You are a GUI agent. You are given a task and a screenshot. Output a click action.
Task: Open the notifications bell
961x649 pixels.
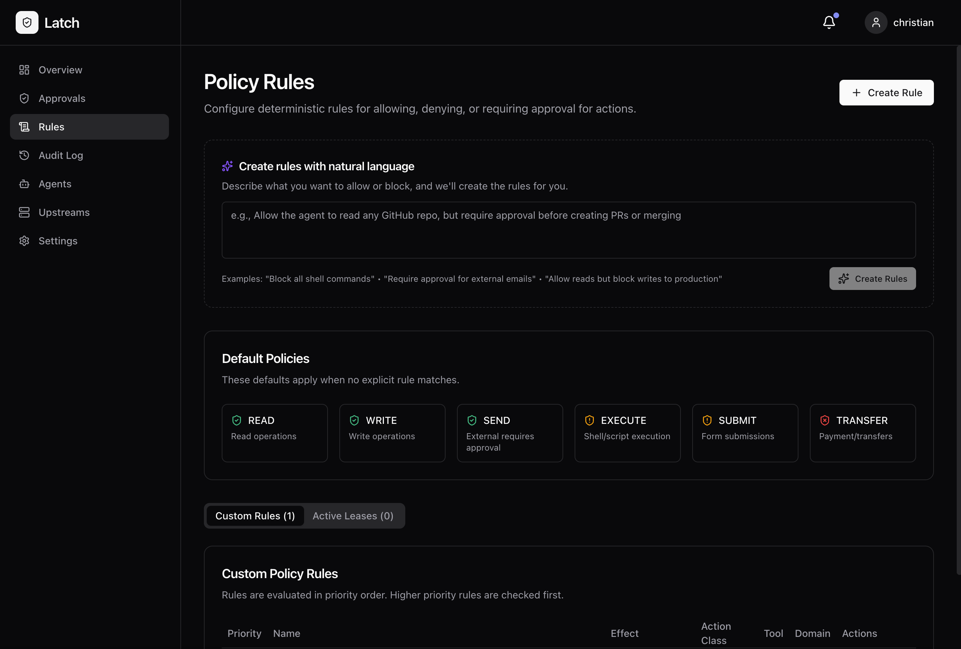coord(829,22)
